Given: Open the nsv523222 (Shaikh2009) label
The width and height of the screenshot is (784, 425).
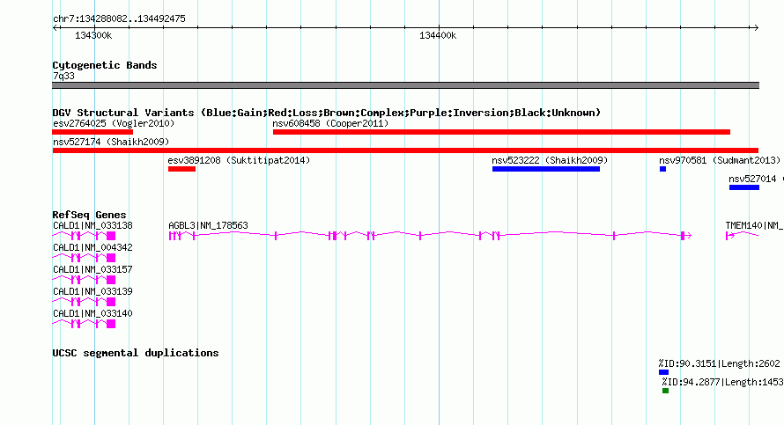Looking at the screenshot, I should click(550, 160).
